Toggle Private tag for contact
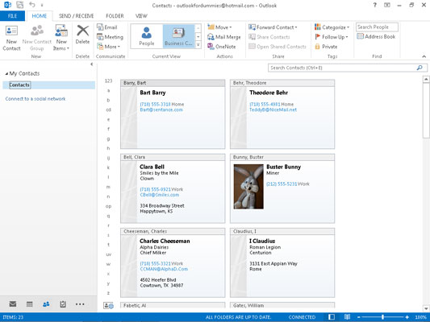430x322 pixels. [x=326, y=47]
